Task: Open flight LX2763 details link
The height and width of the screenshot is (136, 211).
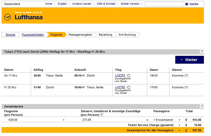Action: coord(120,75)
